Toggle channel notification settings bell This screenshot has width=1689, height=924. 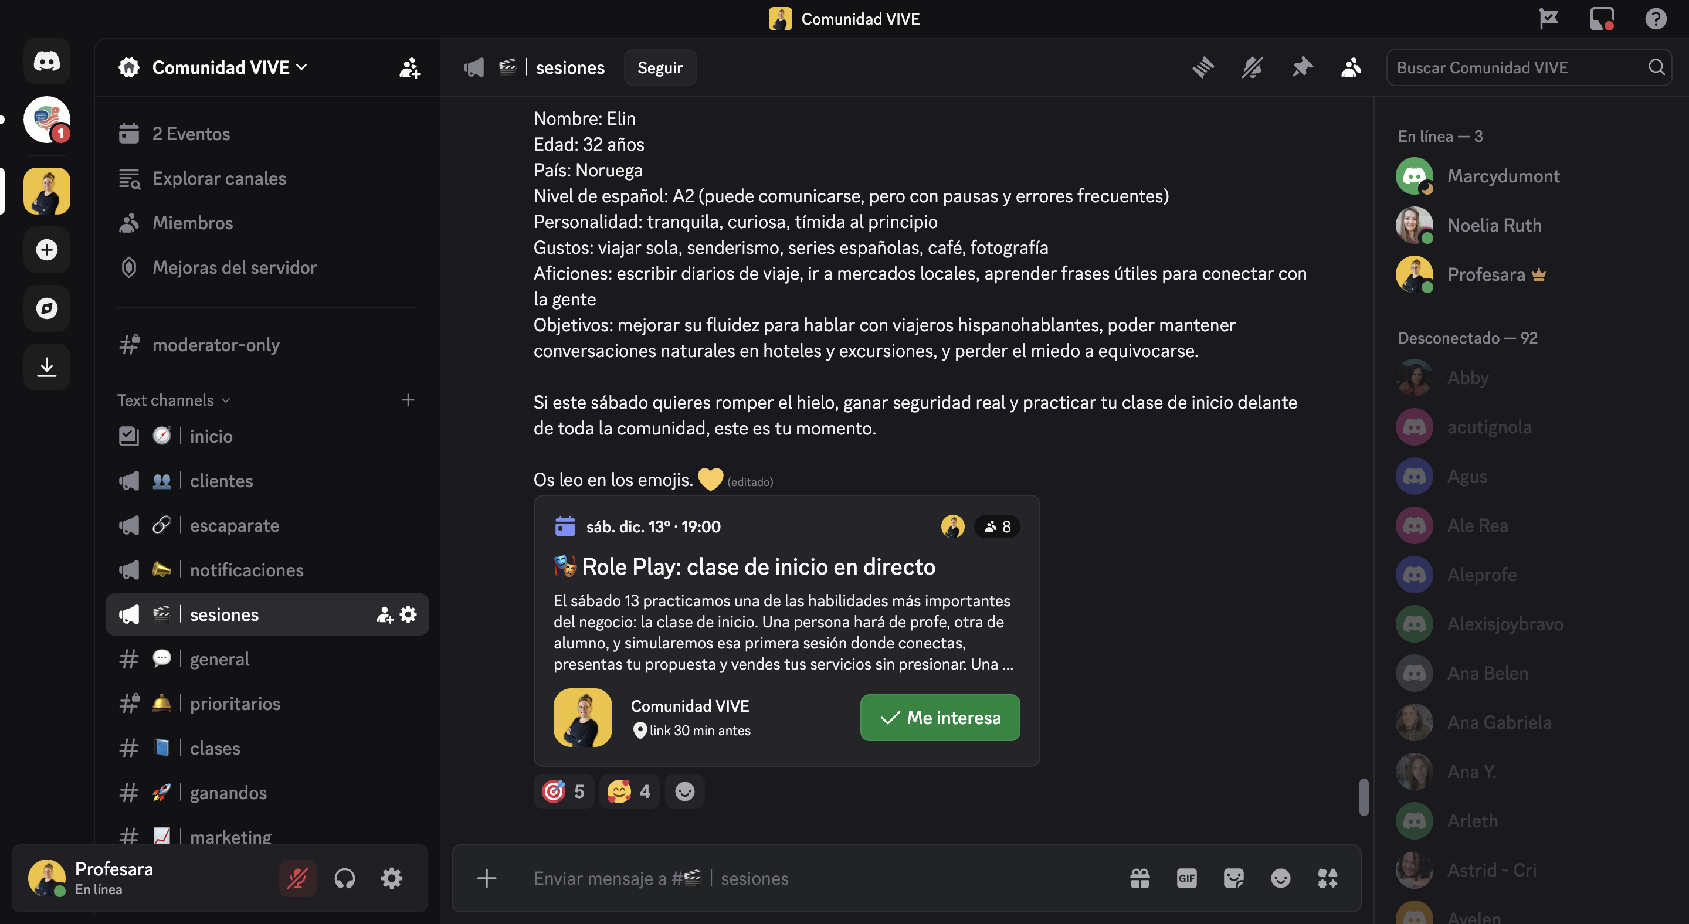[1252, 67]
